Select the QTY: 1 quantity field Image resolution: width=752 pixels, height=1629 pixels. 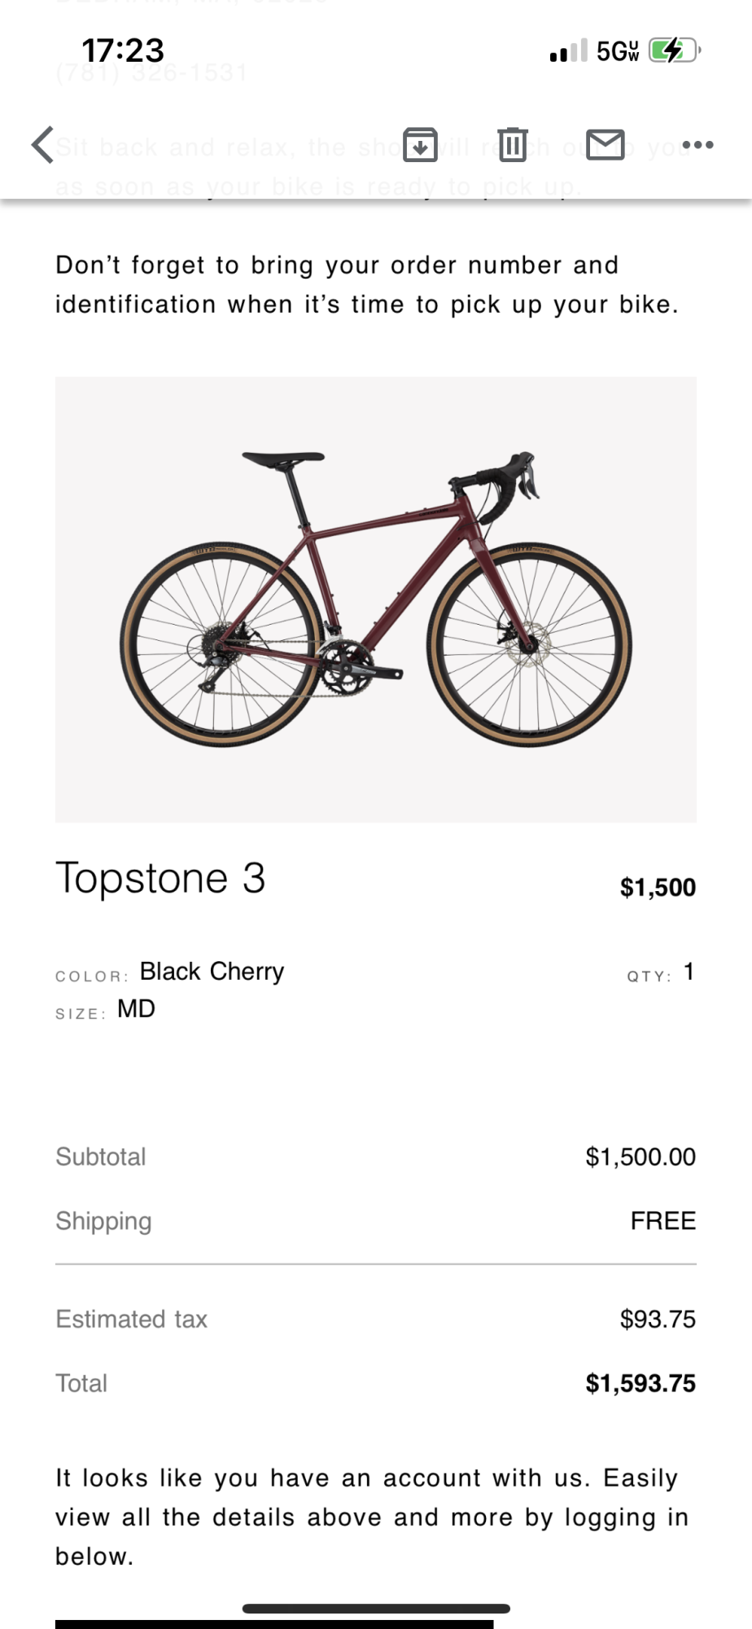[659, 974]
